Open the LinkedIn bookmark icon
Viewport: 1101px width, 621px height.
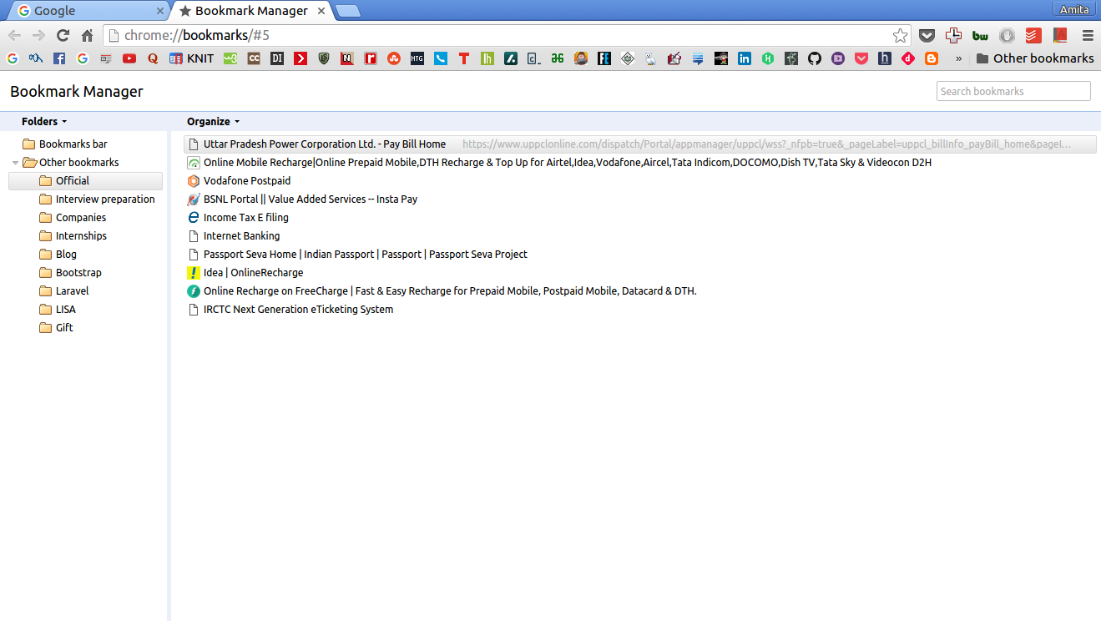[x=745, y=58]
